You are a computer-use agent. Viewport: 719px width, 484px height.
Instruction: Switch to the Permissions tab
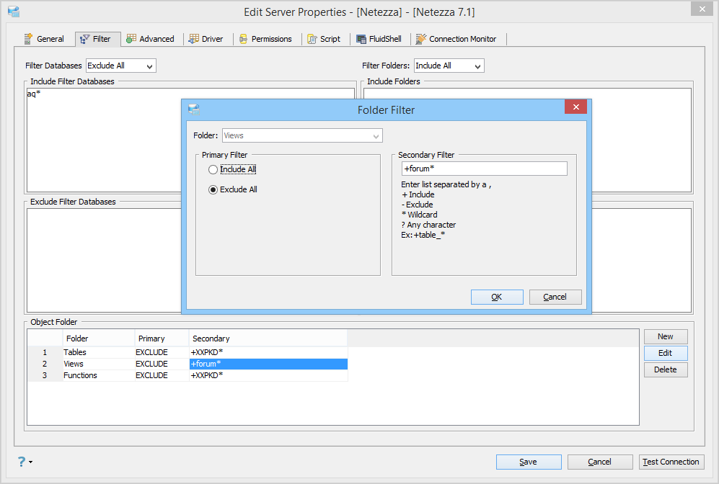265,39
